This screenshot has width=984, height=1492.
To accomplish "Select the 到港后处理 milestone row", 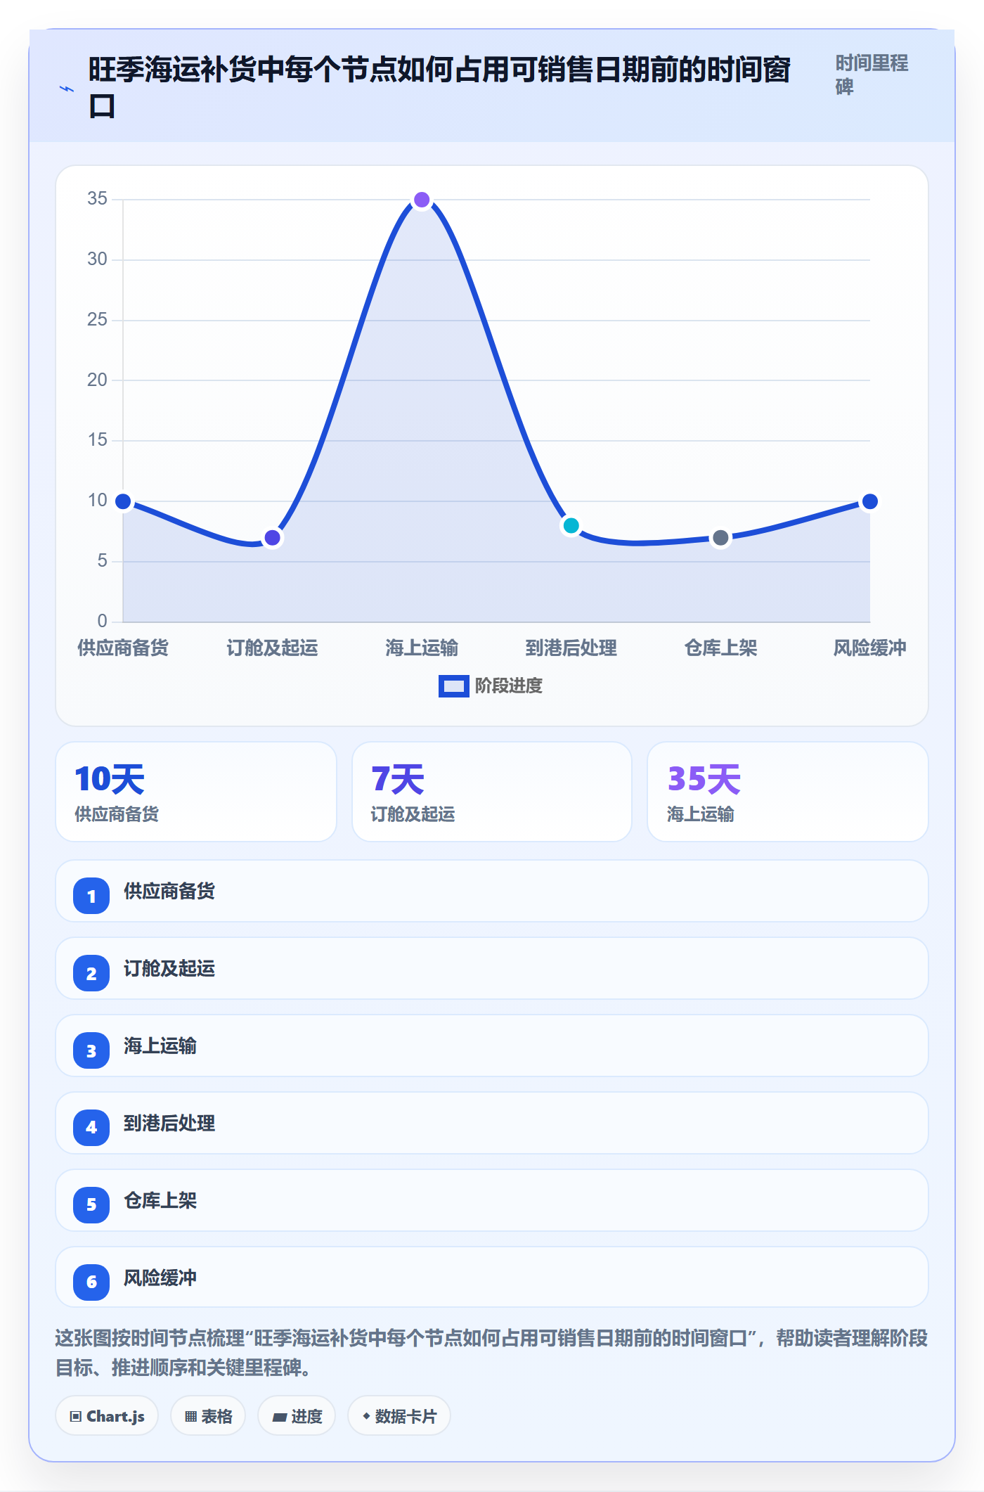I will pos(492,1123).
